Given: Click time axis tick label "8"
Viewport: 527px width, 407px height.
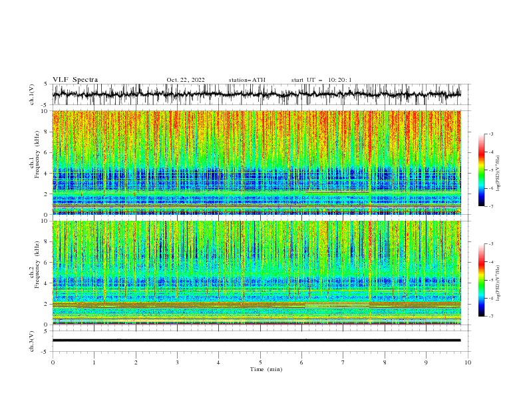Looking at the screenshot, I should (x=385, y=362).
